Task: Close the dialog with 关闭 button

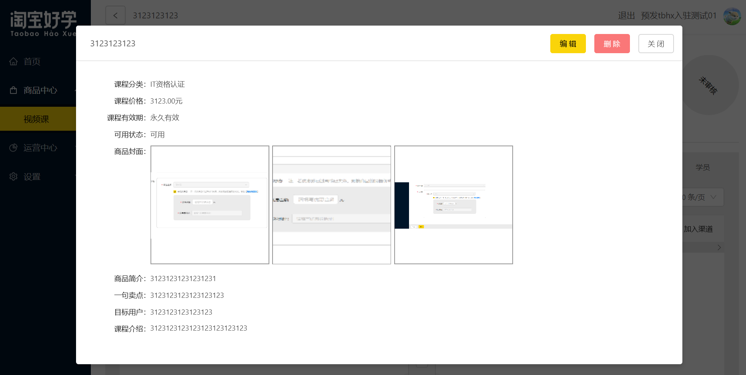Action: pyautogui.click(x=656, y=44)
